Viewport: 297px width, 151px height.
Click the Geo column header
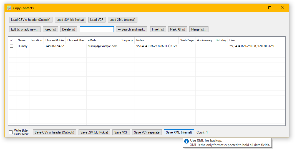tap(256, 40)
